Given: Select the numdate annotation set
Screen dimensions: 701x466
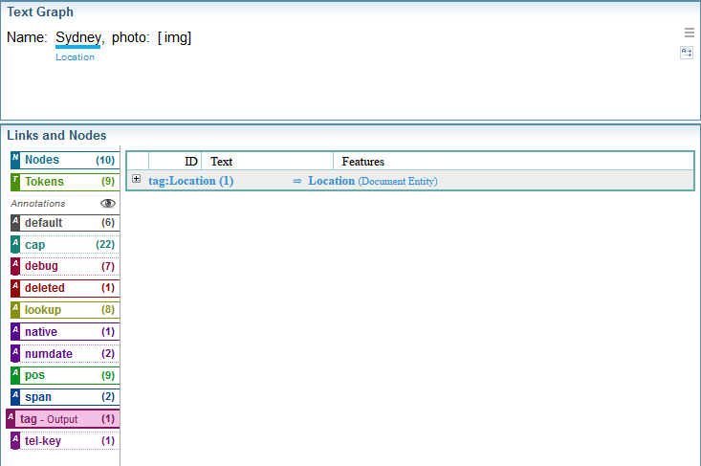Looking at the screenshot, I should pos(64,353).
